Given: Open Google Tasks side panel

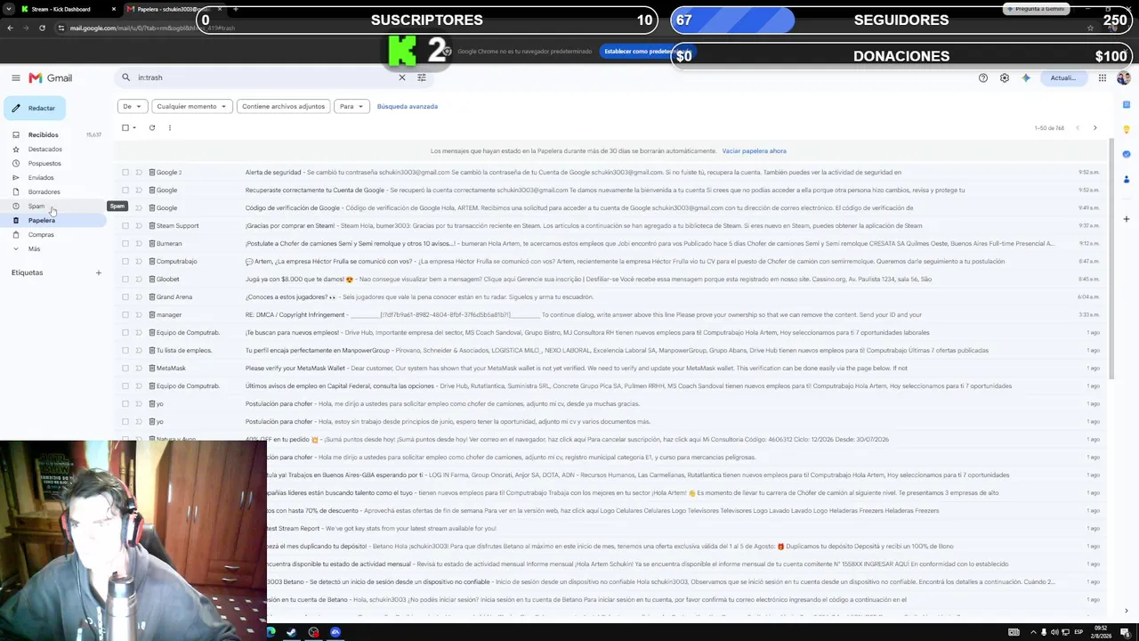Looking at the screenshot, I should (1127, 154).
